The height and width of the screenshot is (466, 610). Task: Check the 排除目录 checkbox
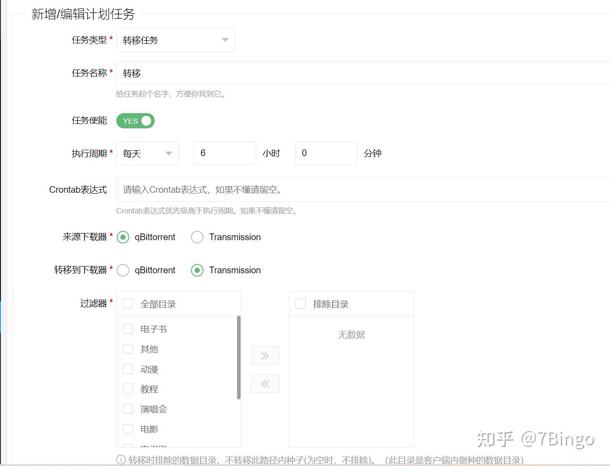[300, 304]
